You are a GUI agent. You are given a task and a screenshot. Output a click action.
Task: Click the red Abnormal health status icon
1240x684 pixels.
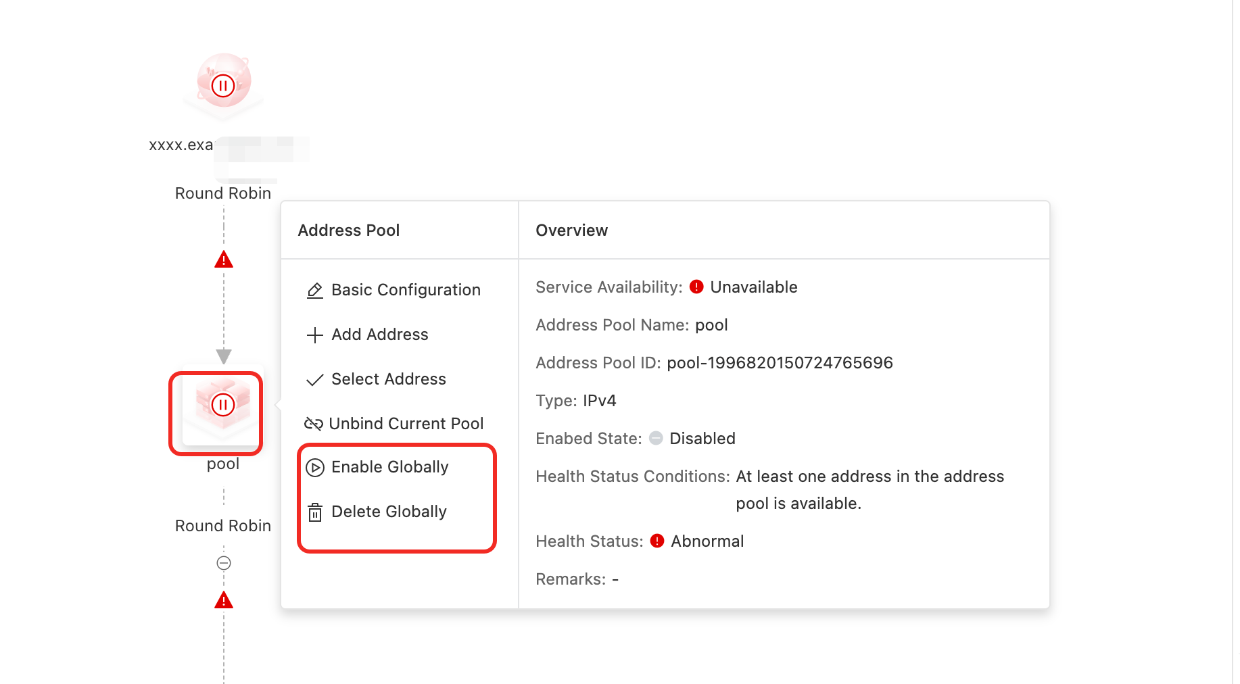click(657, 541)
